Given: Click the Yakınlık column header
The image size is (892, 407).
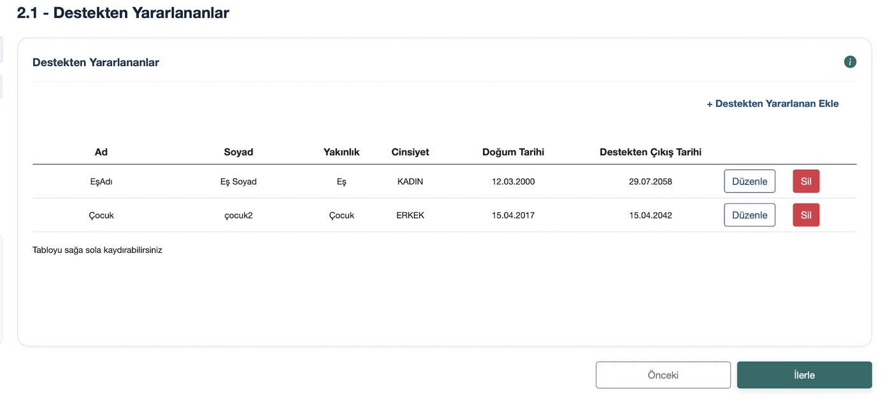Looking at the screenshot, I should (342, 152).
